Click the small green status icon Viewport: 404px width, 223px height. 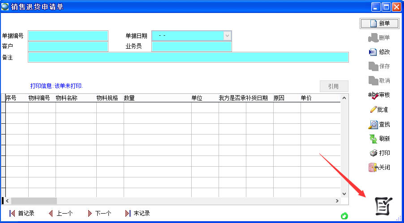(x=344, y=216)
